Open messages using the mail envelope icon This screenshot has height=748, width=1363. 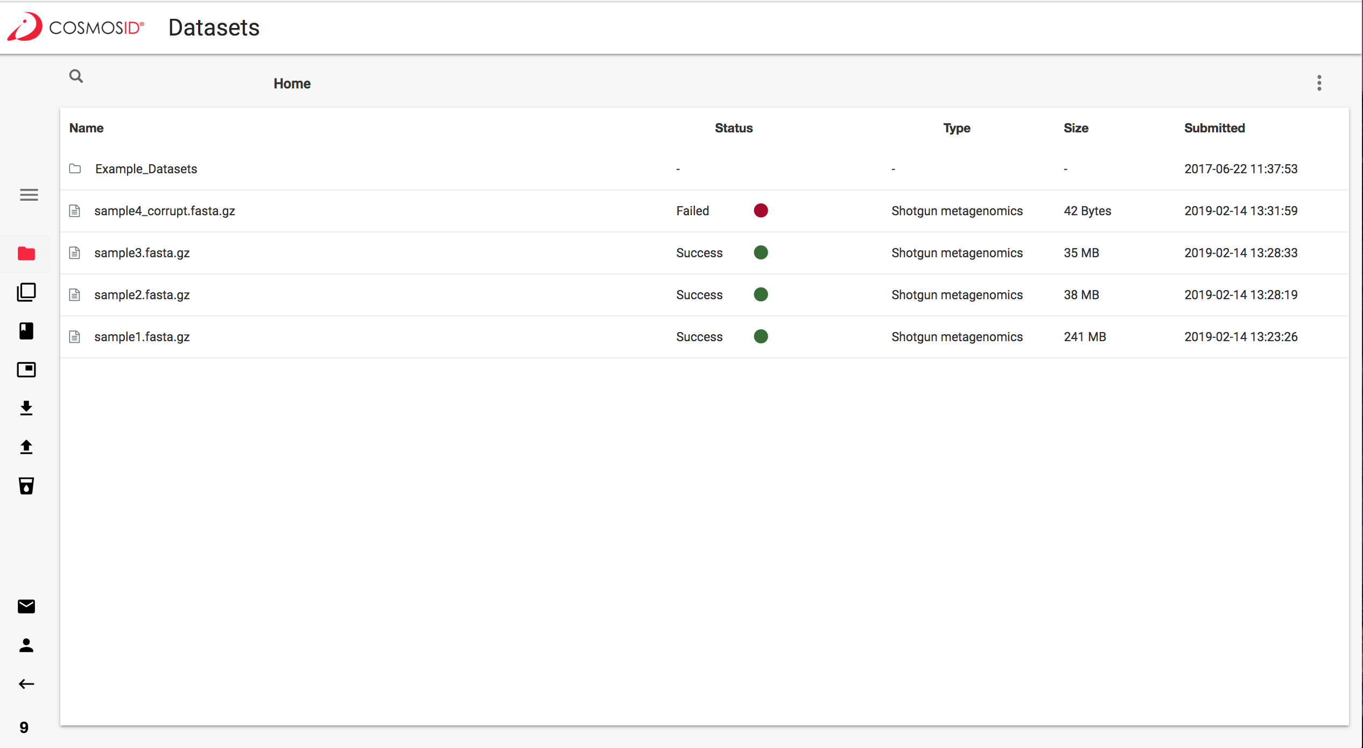tap(26, 606)
